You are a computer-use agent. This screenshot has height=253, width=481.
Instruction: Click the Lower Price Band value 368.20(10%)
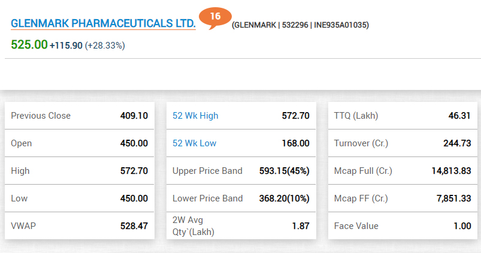pyautogui.click(x=284, y=198)
